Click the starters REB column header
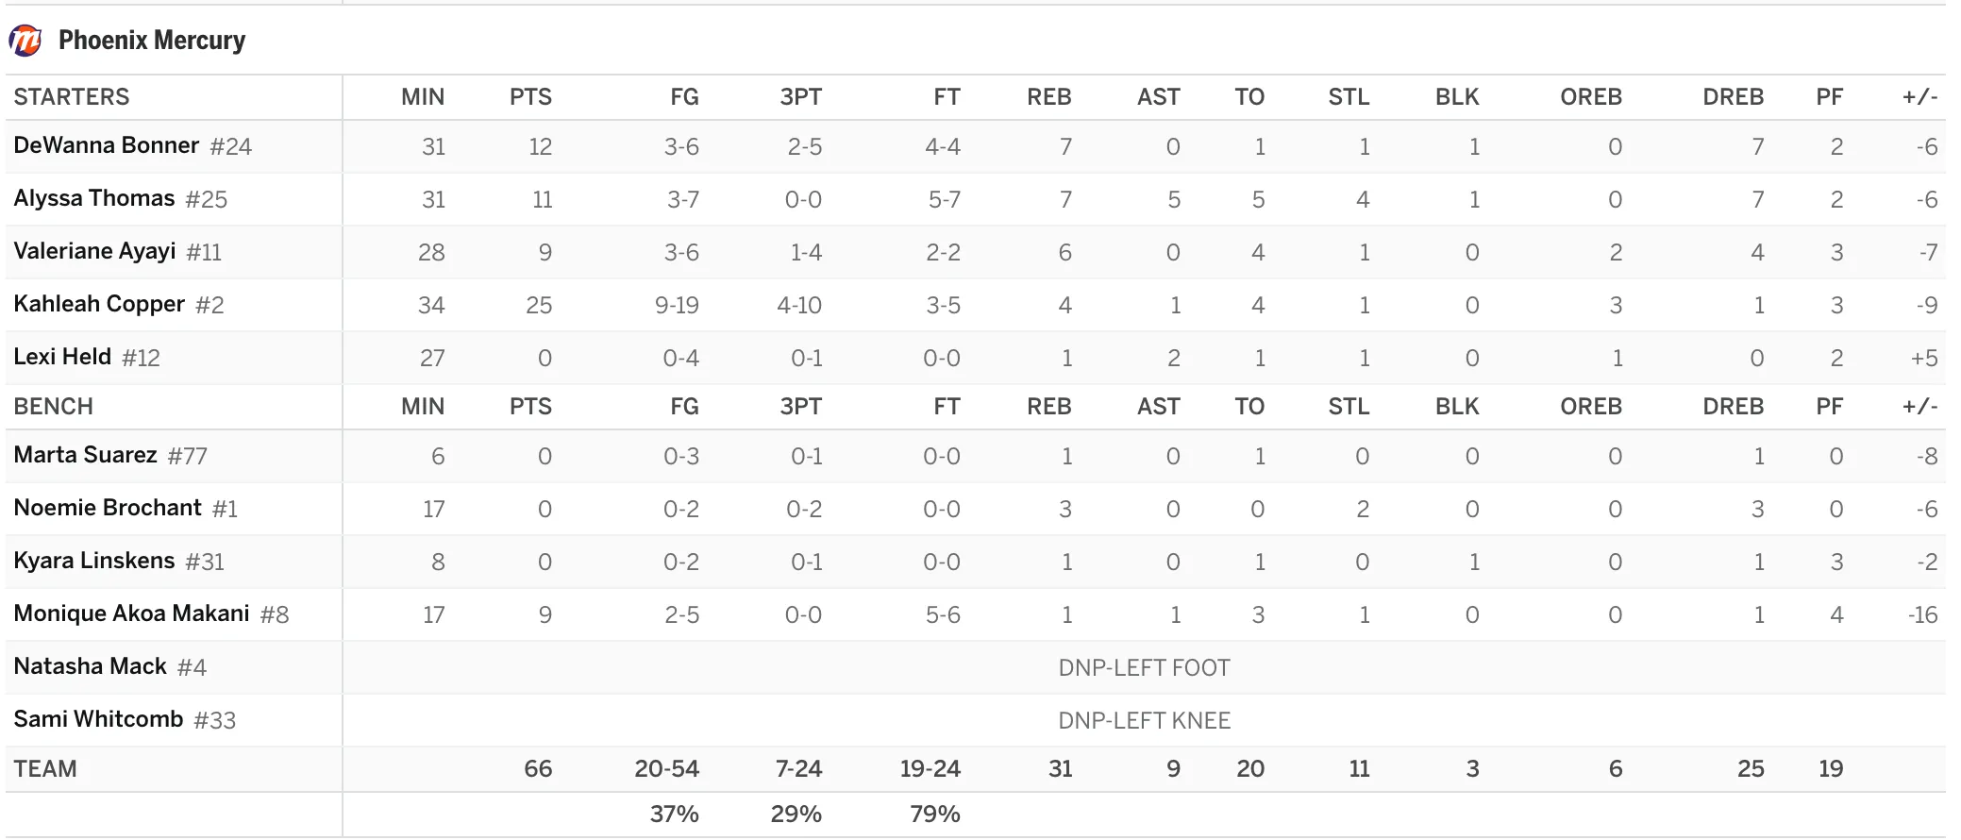The height and width of the screenshot is (840, 1961). tap(1049, 97)
